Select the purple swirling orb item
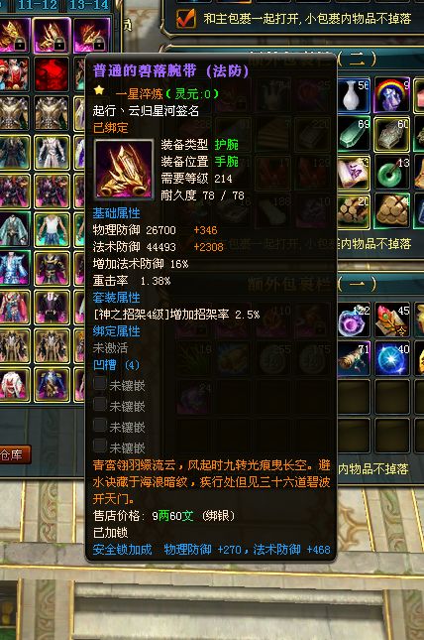This screenshot has width=424, height=640. pyautogui.click(x=354, y=320)
